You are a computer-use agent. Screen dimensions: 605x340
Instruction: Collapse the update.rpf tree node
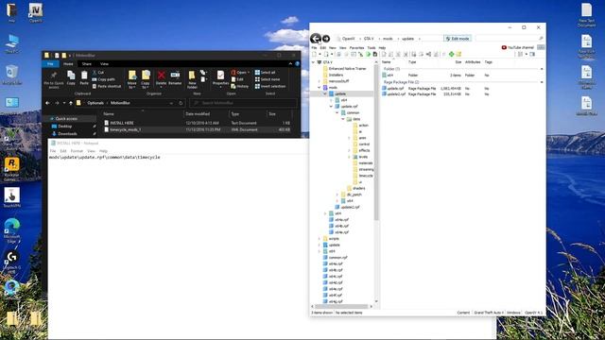tap(331, 107)
